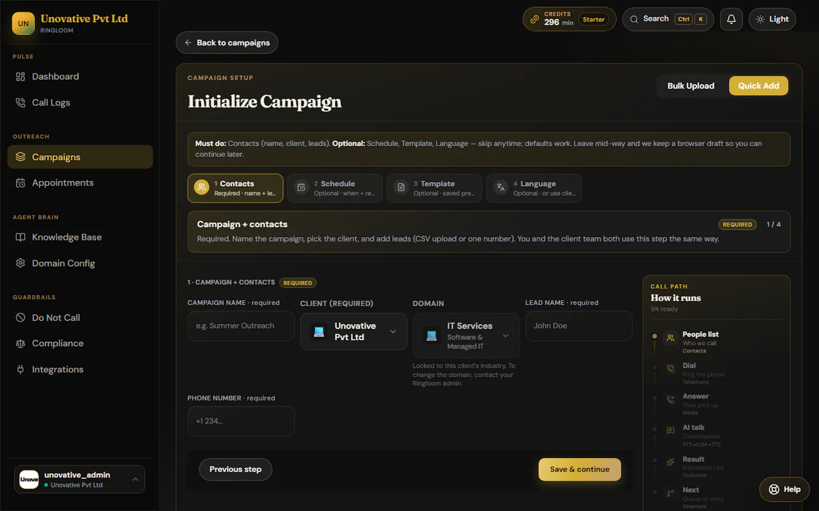The image size is (819, 511).
Task: Open Call Logs phone icon
Action: pos(20,103)
